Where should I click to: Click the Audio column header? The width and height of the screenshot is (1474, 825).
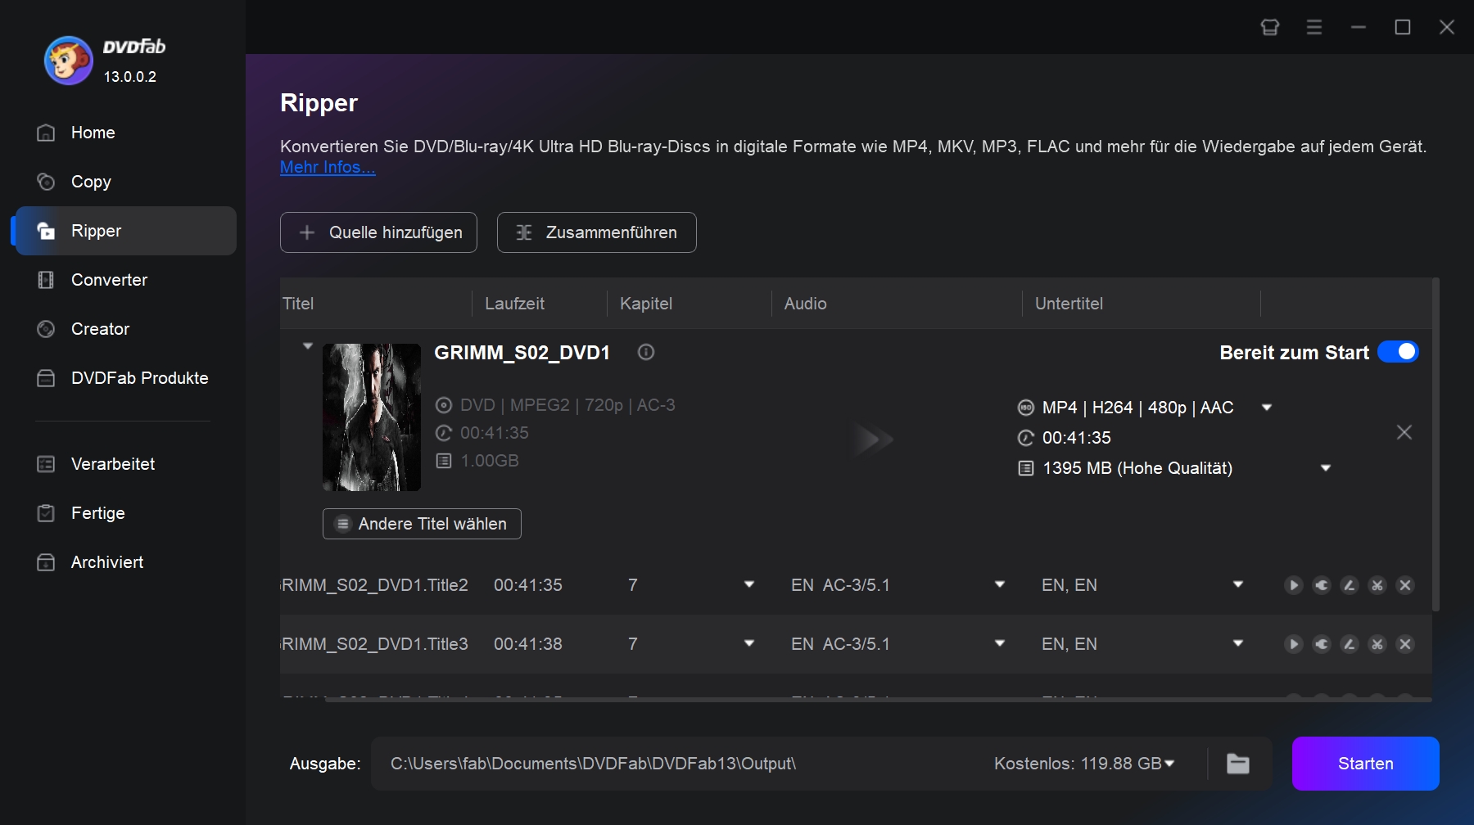806,304
